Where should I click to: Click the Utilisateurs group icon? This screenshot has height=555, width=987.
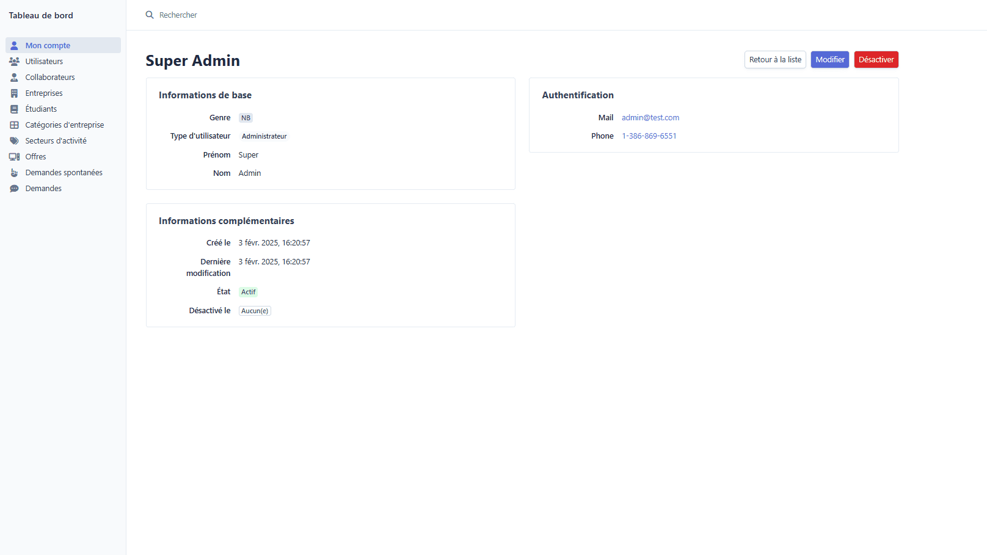pyautogui.click(x=14, y=61)
